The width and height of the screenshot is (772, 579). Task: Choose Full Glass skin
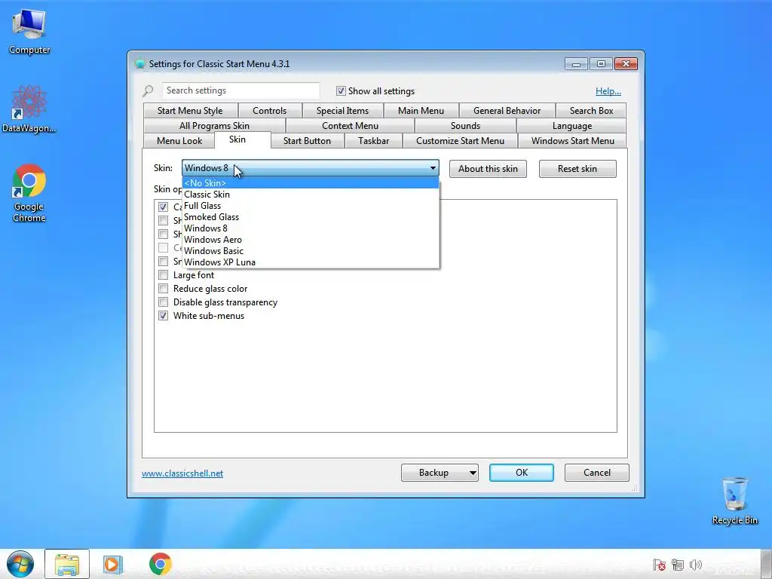click(310, 205)
